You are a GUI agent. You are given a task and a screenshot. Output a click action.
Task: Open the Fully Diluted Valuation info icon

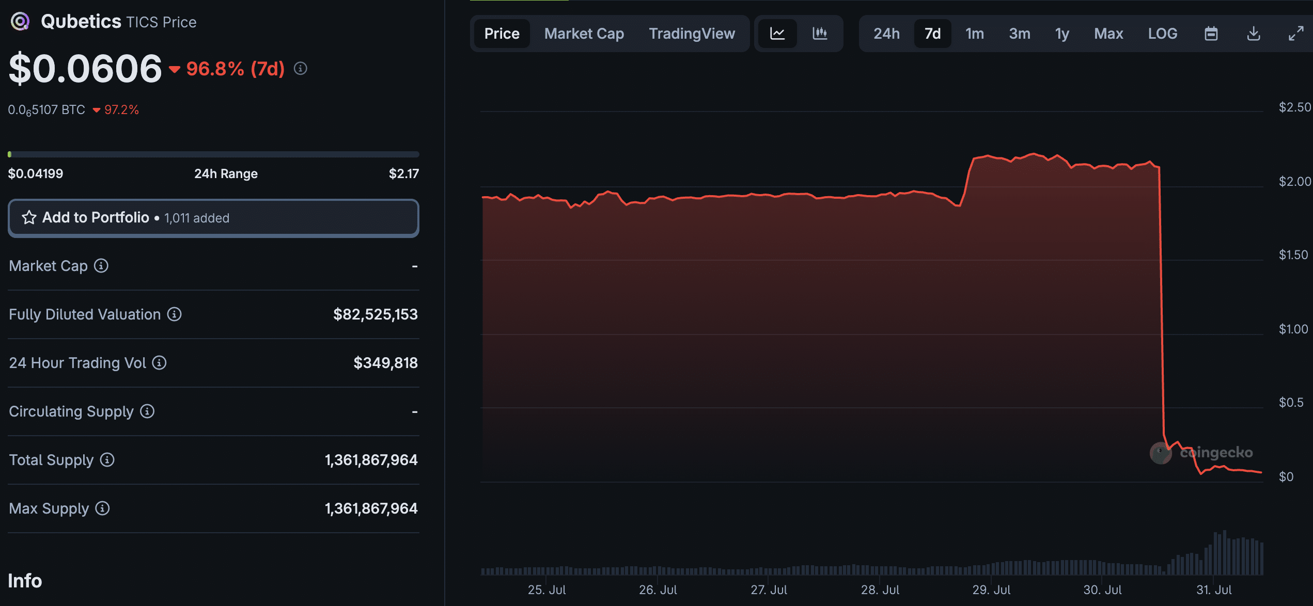click(x=175, y=314)
